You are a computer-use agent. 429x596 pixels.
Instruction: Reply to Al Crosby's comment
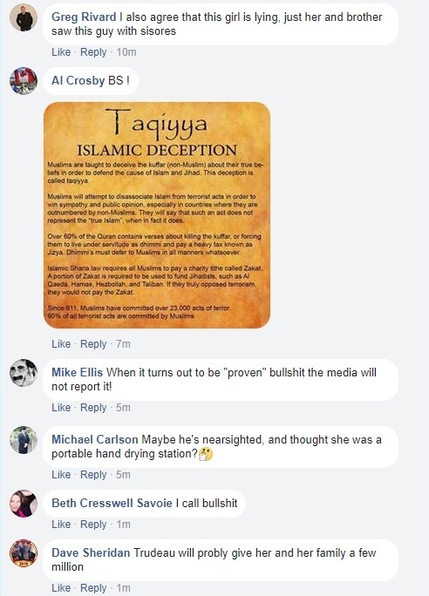click(93, 344)
